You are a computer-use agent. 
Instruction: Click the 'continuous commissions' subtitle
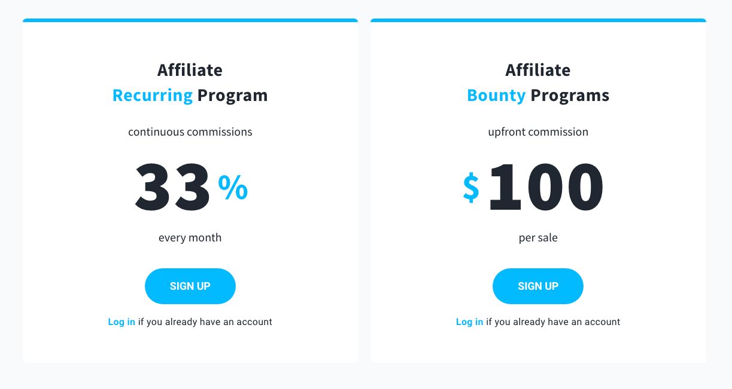pos(190,132)
